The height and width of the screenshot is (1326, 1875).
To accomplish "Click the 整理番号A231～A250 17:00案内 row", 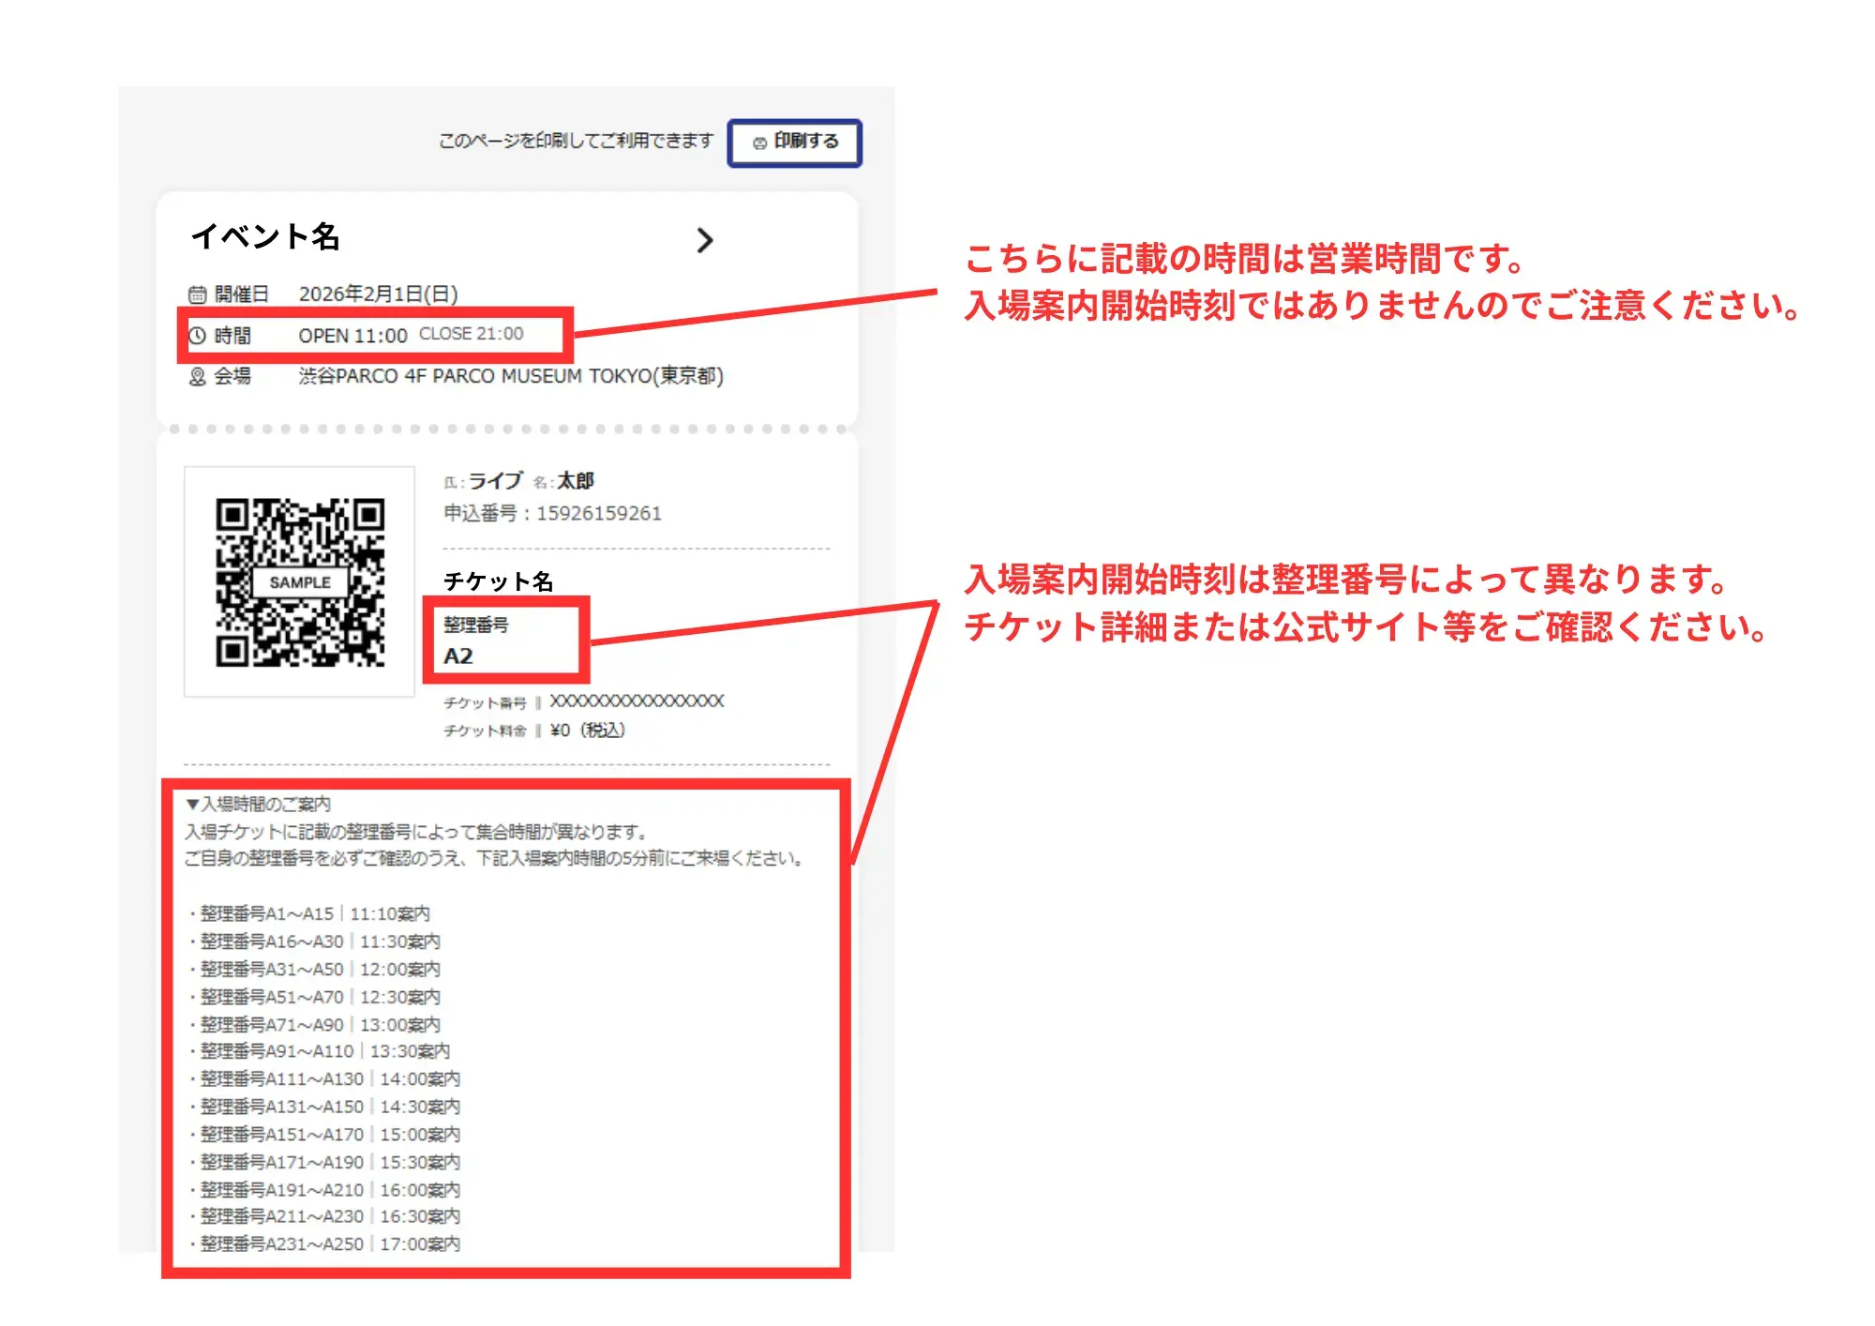I will click(x=328, y=1244).
